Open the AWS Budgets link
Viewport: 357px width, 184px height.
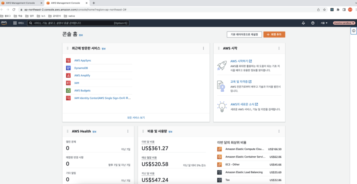click(x=82, y=91)
